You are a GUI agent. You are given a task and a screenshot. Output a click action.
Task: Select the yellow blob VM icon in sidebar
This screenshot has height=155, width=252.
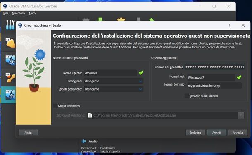(11, 43)
